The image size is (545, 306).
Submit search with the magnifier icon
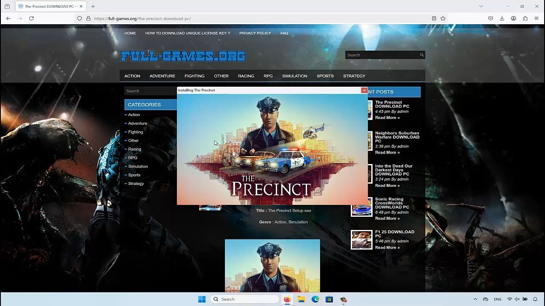click(422, 55)
